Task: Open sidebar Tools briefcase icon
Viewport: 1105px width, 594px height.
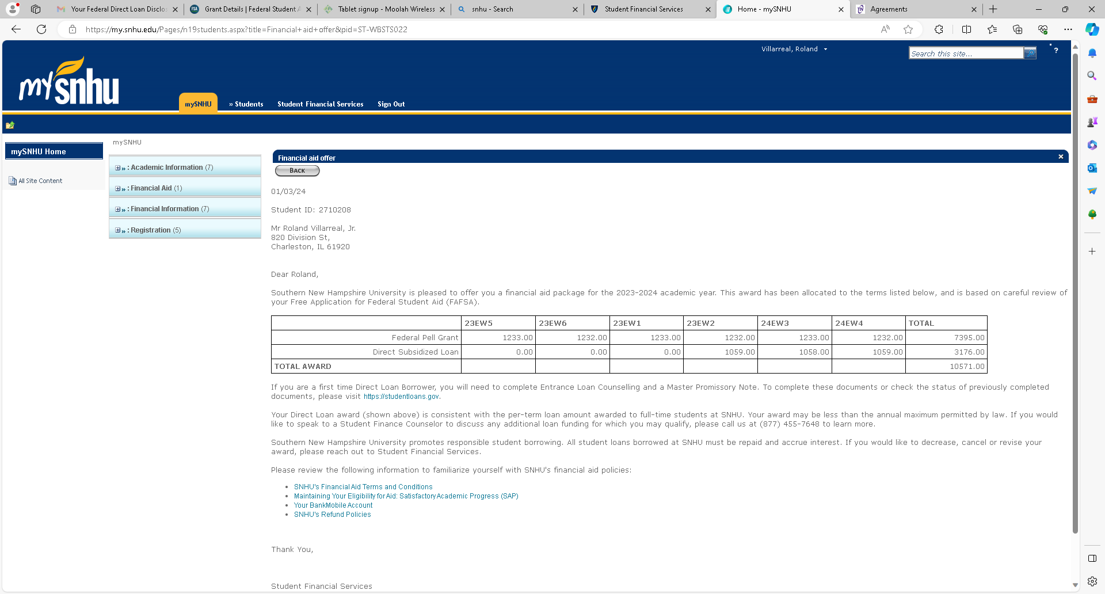Action: (x=1092, y=99)
